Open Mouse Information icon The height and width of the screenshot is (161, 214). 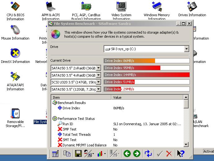15,33
